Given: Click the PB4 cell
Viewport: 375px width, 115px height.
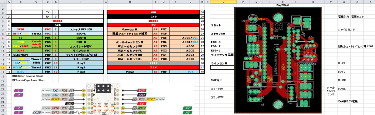Looking at the screenshot, I should pos(47,71).
